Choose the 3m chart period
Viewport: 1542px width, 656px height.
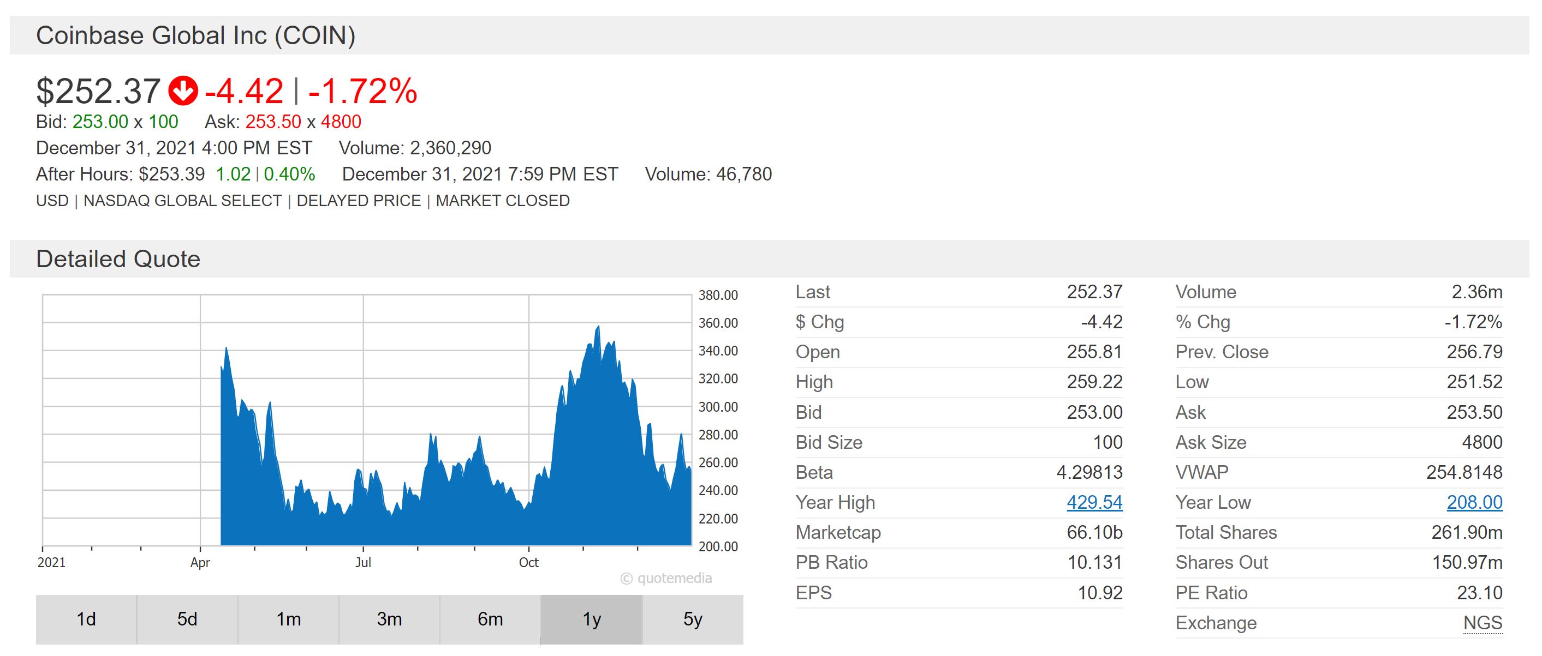coord(389,619)
